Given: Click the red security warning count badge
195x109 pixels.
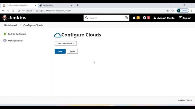Looking at the screenshot, I should [148, 18].
